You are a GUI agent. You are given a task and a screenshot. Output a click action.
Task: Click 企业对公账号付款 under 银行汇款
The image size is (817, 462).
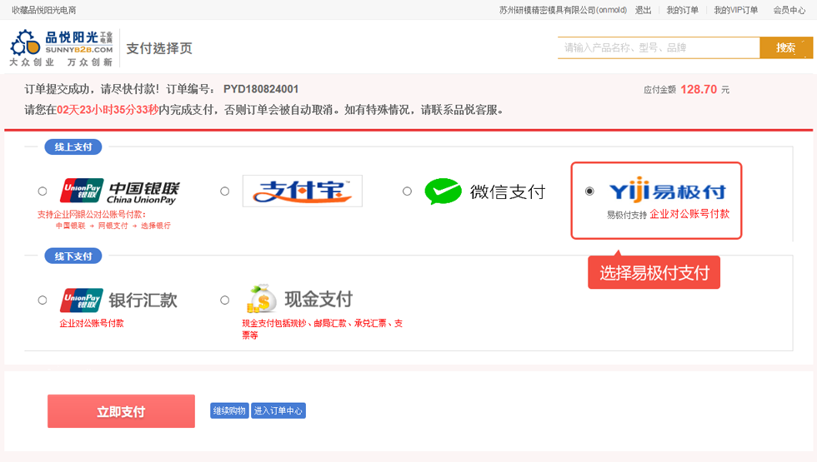click(92, 323)
